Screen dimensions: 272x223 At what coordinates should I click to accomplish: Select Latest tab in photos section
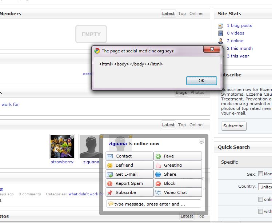(x=187, y=216)
